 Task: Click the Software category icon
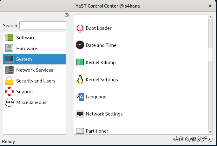coord(10,38)
